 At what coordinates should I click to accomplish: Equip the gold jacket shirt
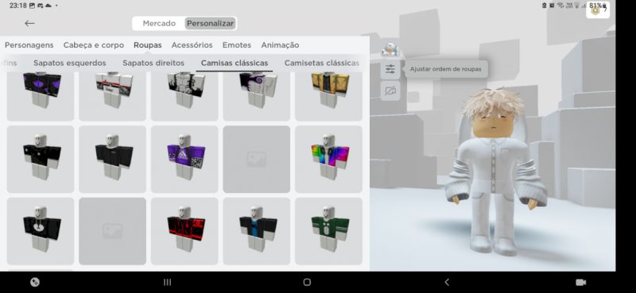tap(328, 96)
